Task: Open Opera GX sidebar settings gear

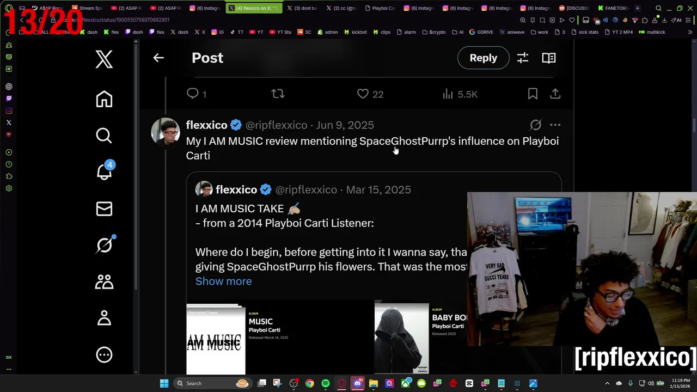Action: point(9,188)
